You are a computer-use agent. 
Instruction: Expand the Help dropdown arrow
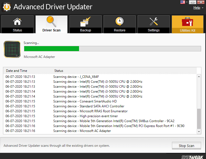(x=202, y=8)
